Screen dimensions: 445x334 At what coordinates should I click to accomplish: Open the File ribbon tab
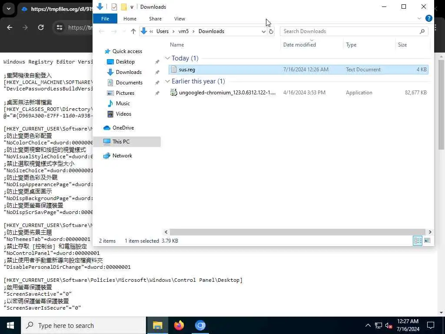pyautogui.click(x=105, y=19)
